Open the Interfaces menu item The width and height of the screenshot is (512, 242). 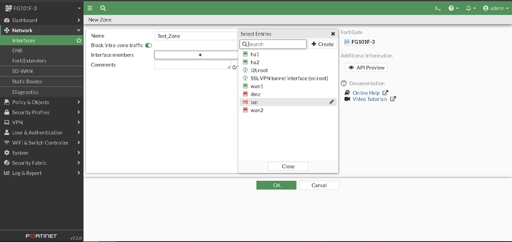pyautogui.click(x=42, y=40)
